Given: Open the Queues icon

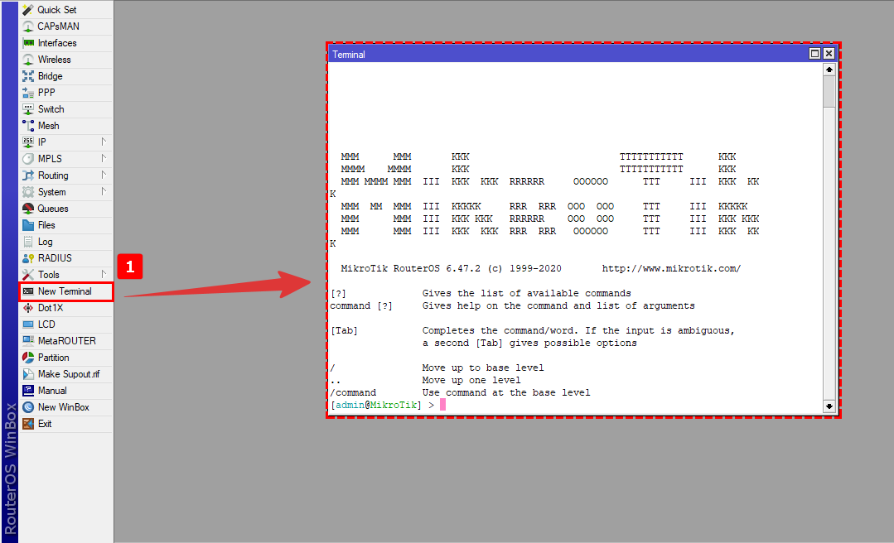Looking at the screenshot, I should tap(28, 209).
